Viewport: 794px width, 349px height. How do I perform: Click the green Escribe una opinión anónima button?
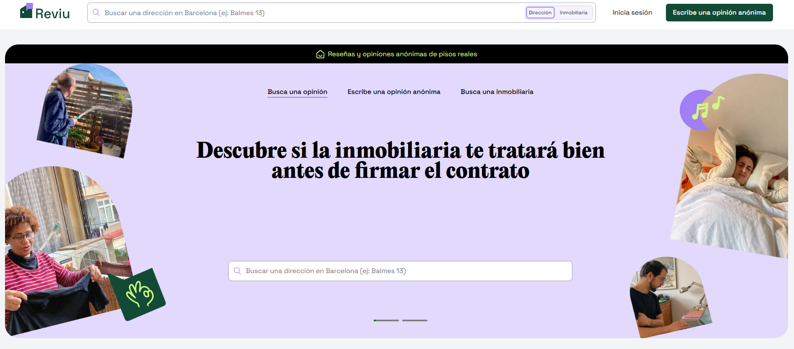[719, 13]
